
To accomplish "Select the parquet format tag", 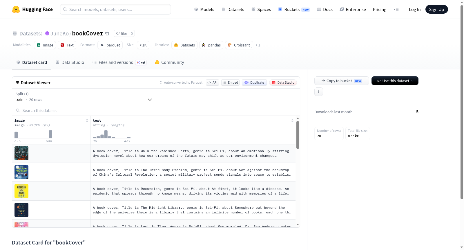I will point(110,45).
